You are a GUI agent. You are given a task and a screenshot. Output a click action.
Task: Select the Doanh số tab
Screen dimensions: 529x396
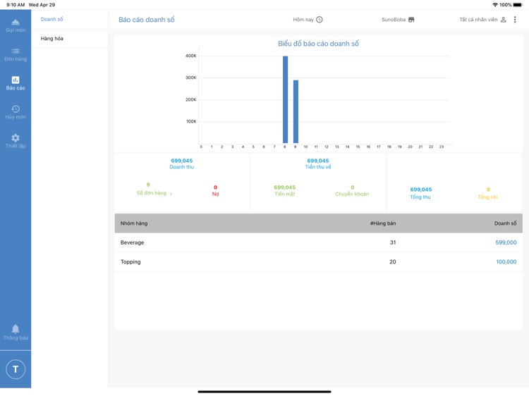coord(70,19)
